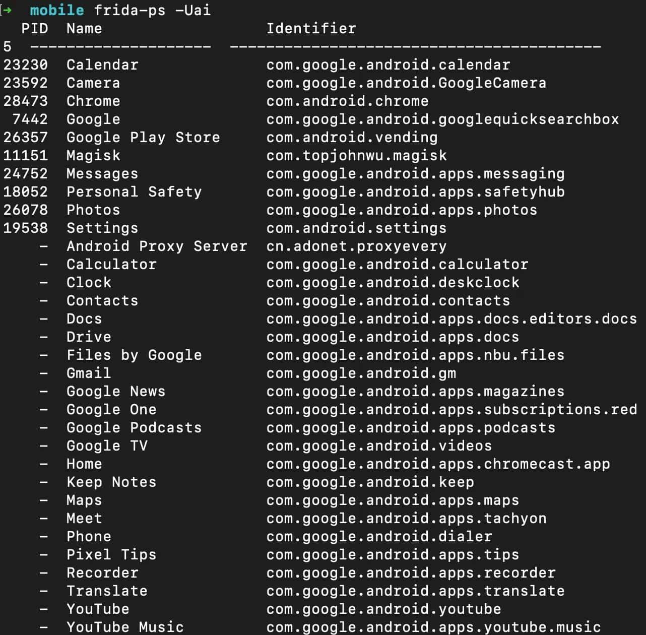Click the com.topjohnwu.magisk identifier
Viewport: 646px width, 635px height.
coord(356,155)
